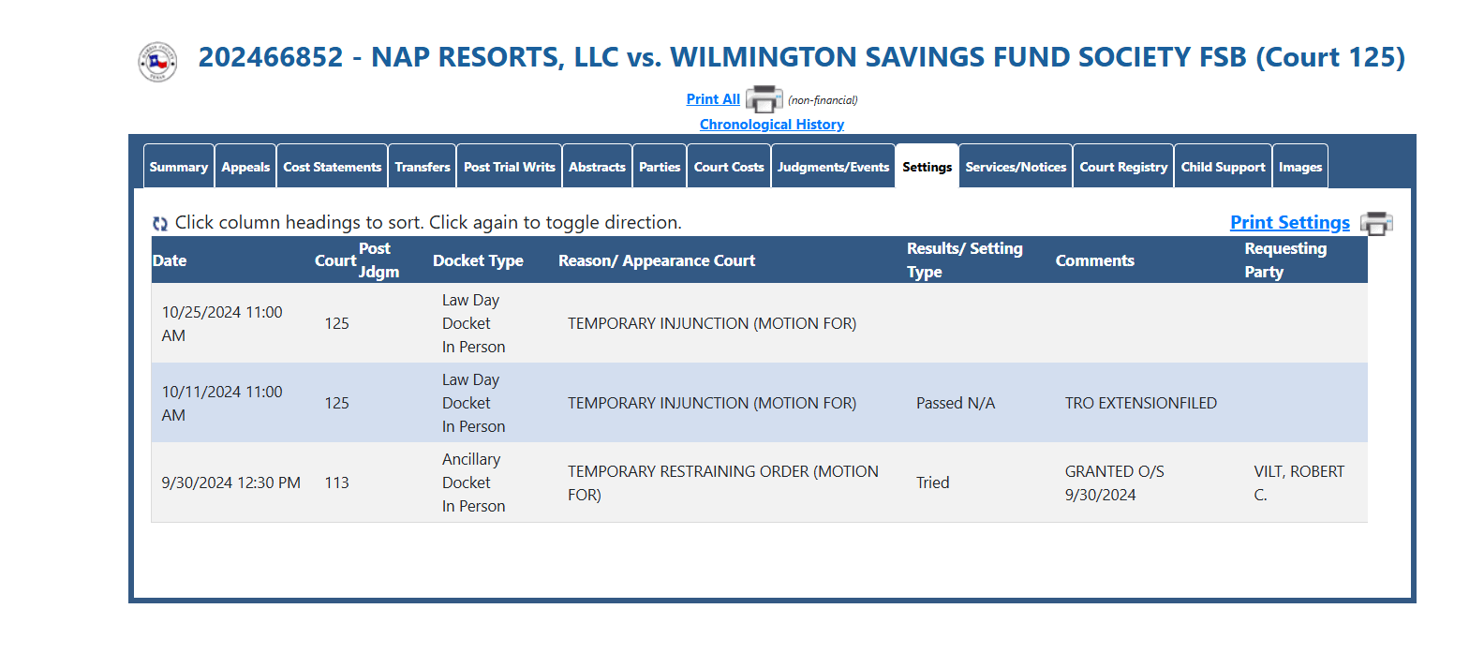1484x668 pixels.
Task: Sort by the Date column header
Action: (x=170, y=260)
